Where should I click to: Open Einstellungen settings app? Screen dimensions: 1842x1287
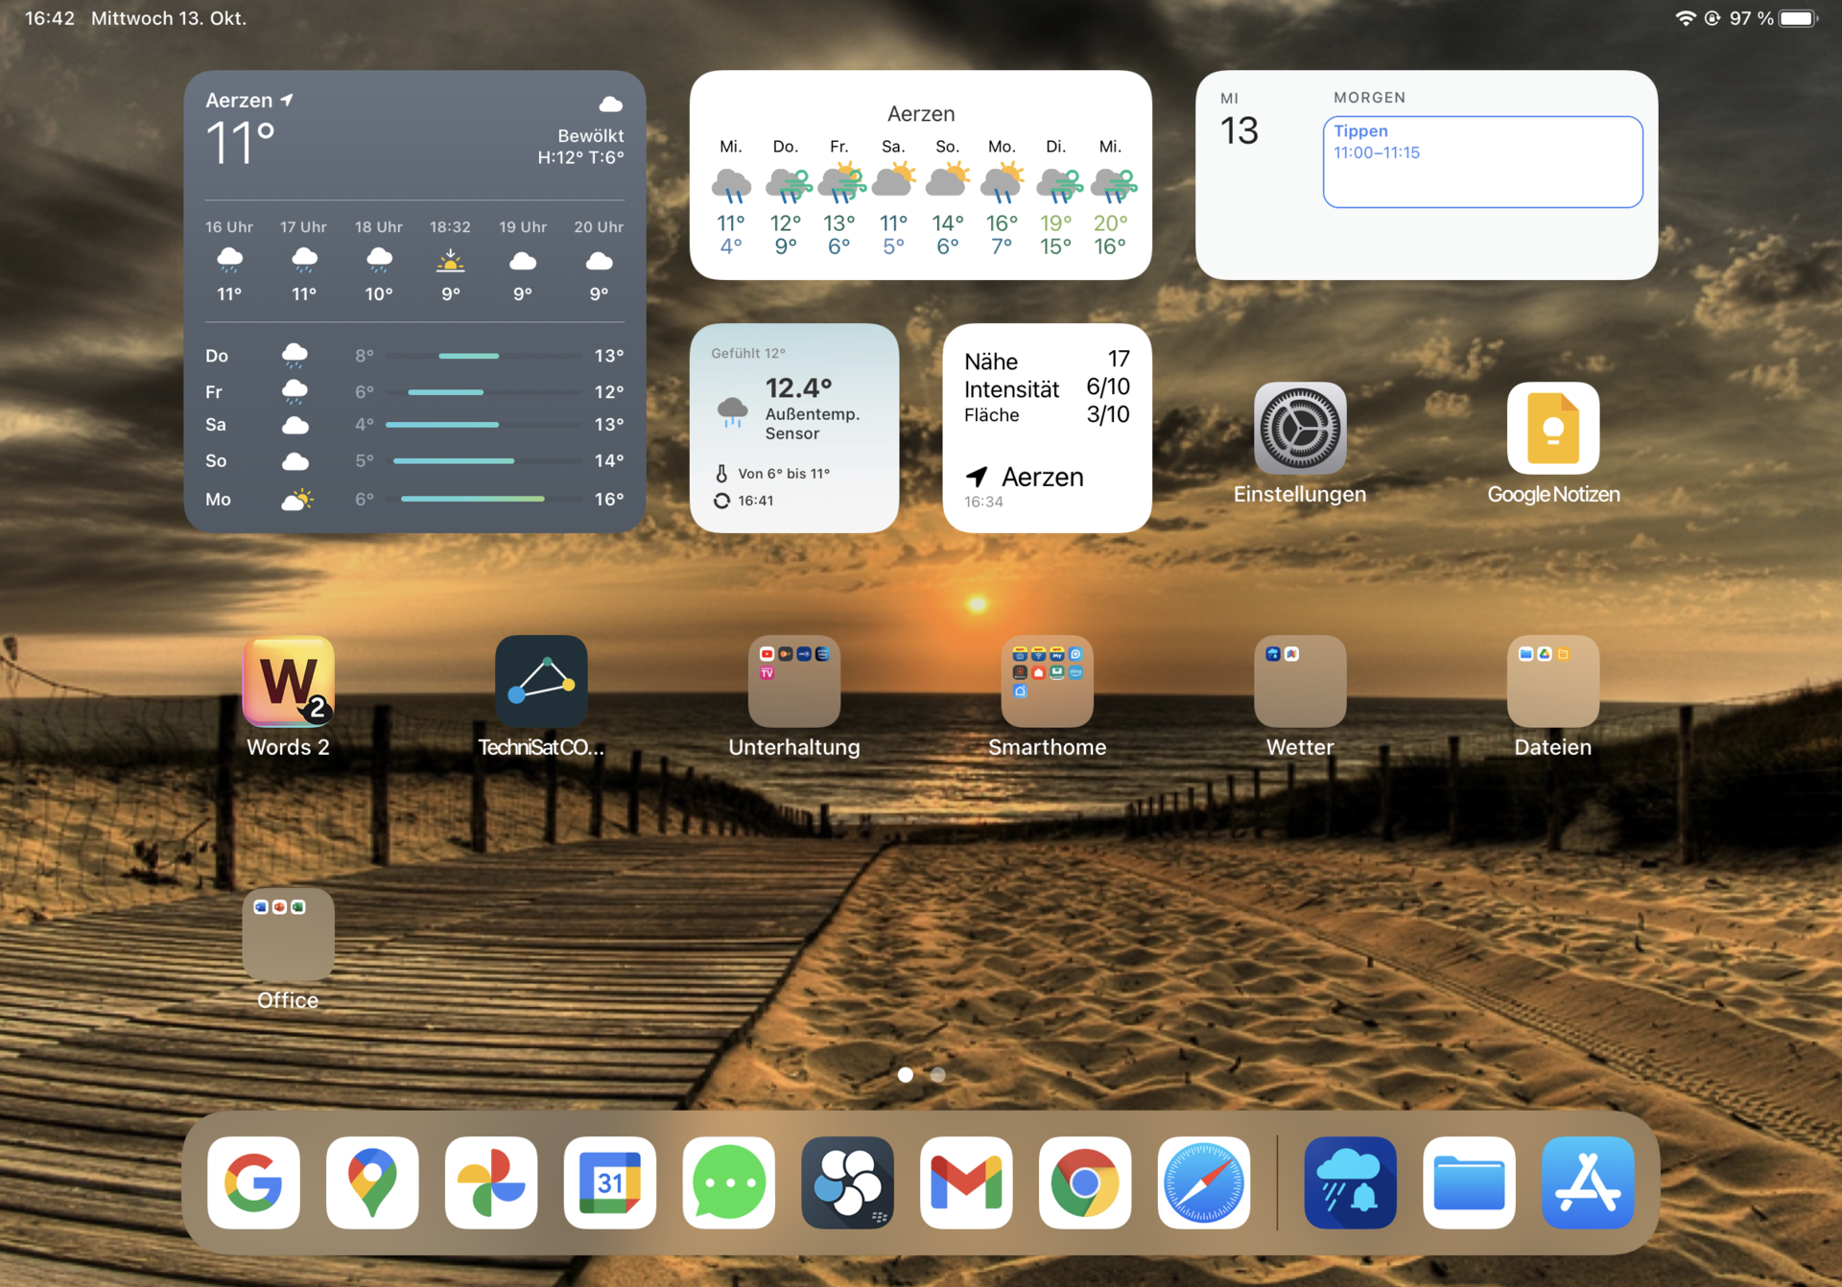pyautogui.click(x=1300, y=429)
